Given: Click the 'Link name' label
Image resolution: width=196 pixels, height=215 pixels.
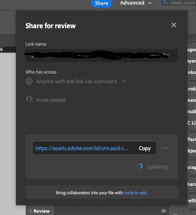Looking at the screenshot, I should point(36,44).
